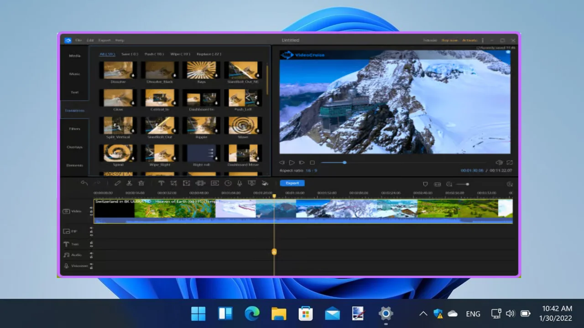The image size is (584, 328).
Task: Switch to the Elements sidebar tab
Action: pos(74,165)
